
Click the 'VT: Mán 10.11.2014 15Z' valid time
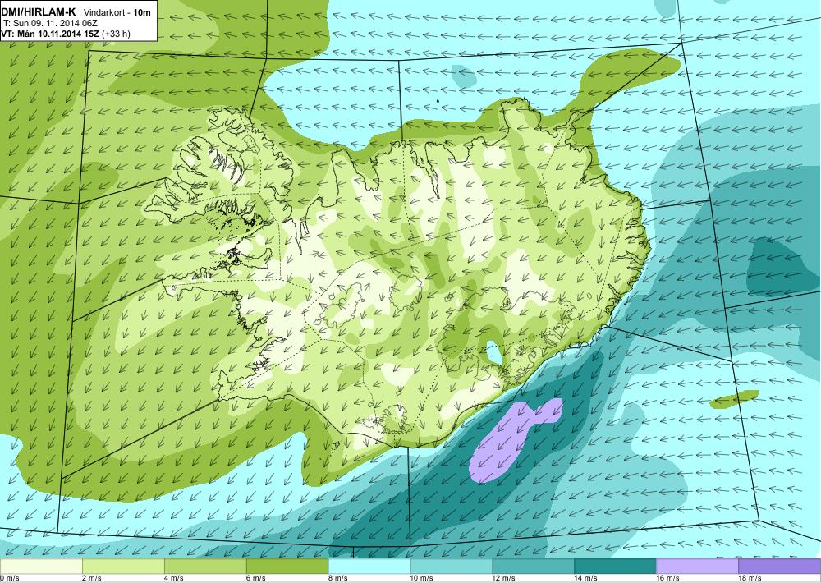(x=50, y=34)
